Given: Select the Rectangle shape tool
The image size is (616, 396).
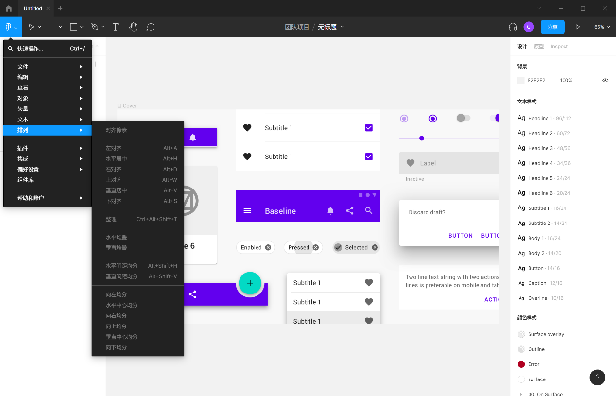Looking at the screenshot, I should click(x=74, y=27).
